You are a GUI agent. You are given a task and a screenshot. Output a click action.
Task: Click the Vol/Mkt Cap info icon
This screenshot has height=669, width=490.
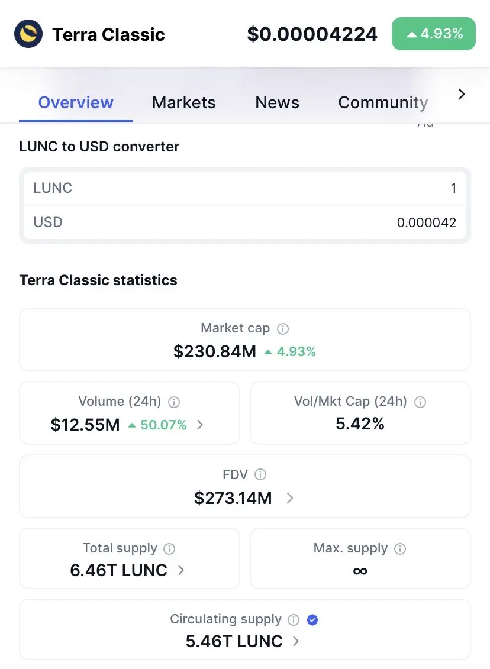(x=420, y=402)
